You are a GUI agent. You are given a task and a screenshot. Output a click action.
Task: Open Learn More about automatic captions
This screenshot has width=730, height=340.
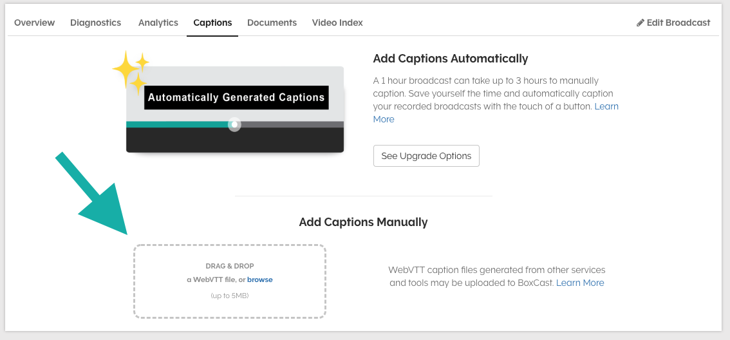[x=606, y=106]
